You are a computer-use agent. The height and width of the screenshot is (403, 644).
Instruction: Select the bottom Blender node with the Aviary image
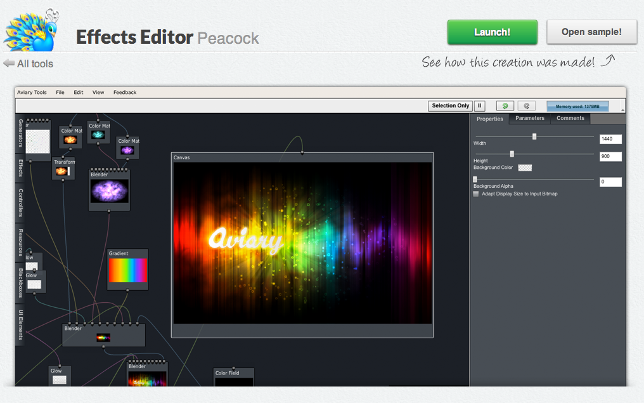click(147, 374)
